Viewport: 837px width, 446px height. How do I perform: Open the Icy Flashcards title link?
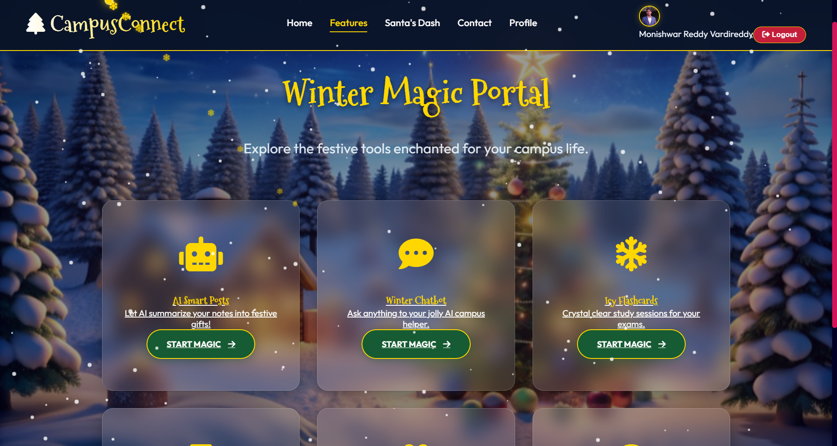[x=631, y=301]
